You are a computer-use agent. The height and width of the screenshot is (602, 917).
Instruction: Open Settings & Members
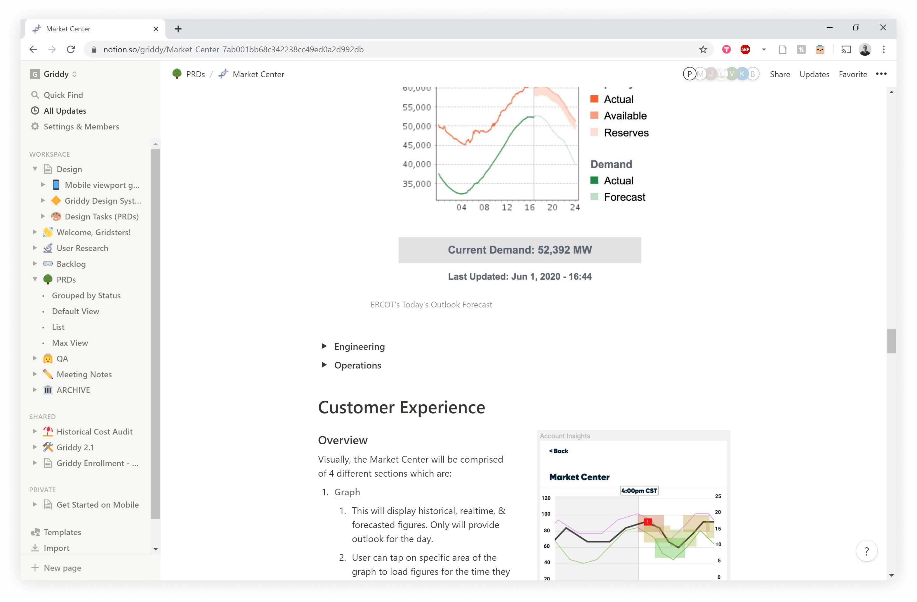coord(81,127)
